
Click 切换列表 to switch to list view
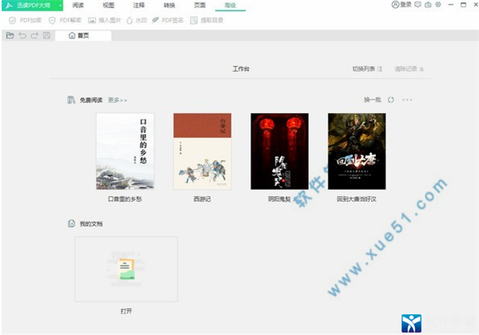pyautogui.click(x=367, y=69)
